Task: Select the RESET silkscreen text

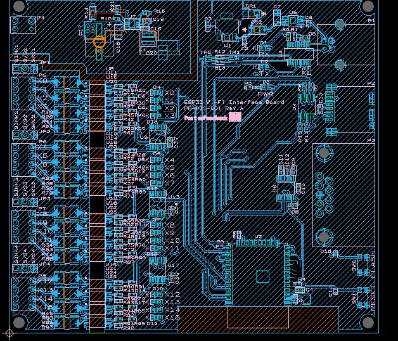Action: pos(373,297)
